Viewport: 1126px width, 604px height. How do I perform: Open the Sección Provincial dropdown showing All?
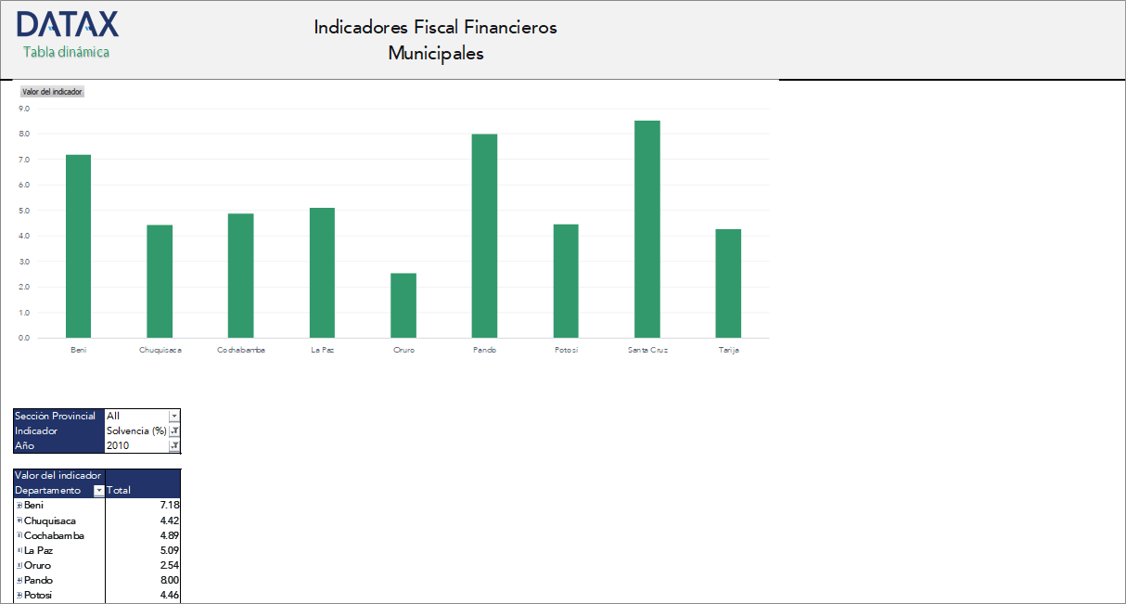173,416
